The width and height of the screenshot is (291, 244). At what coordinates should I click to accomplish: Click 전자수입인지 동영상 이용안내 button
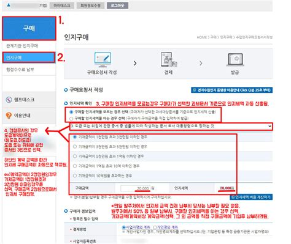pyautogui.click(x=231, y=90)
